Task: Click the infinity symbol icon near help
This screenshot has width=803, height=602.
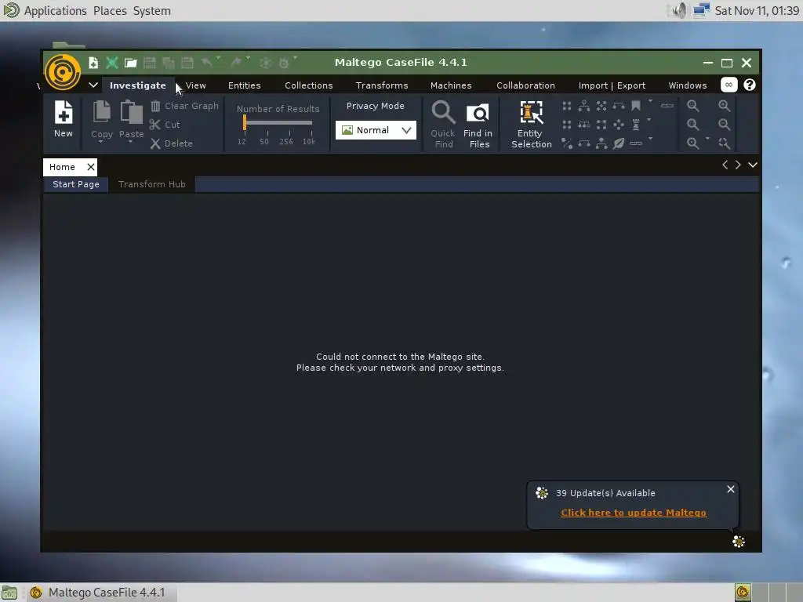Action: [x=729, y=85]
